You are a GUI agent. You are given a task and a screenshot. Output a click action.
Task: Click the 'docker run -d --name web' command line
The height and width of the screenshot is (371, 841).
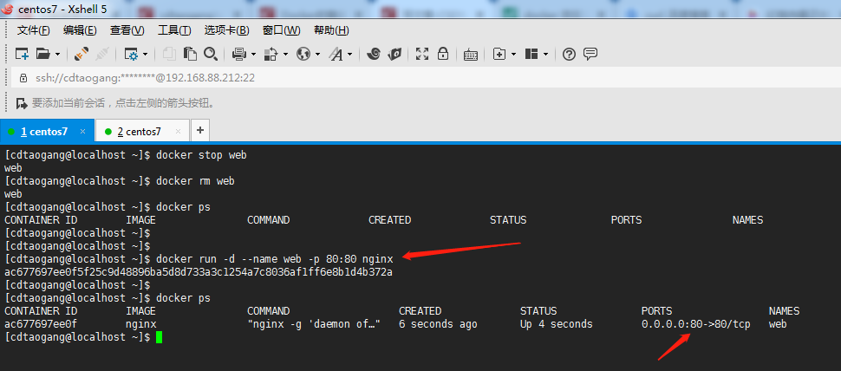click(275, 259)
